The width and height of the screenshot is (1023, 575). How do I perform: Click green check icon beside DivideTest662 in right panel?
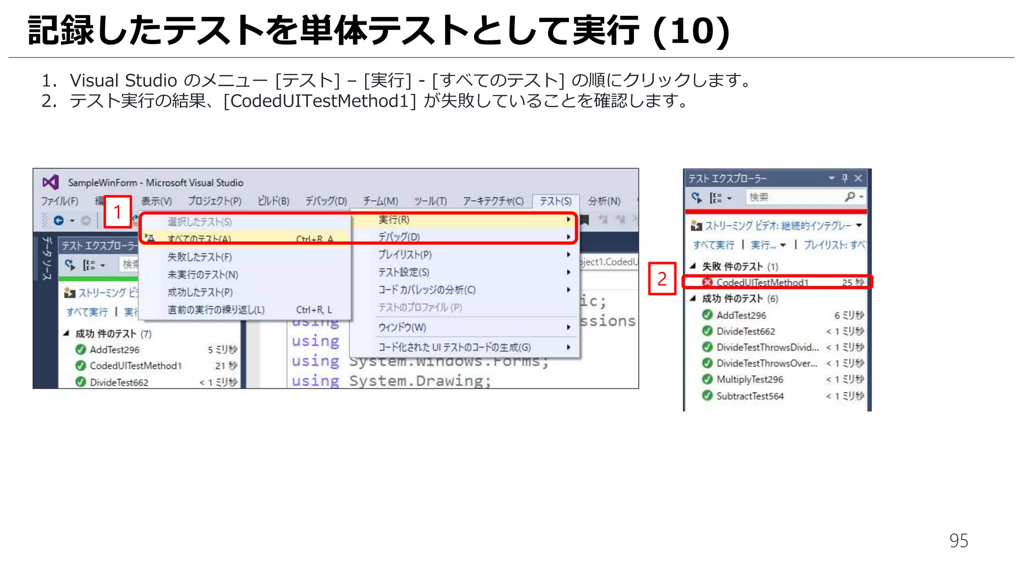point(707,331)
